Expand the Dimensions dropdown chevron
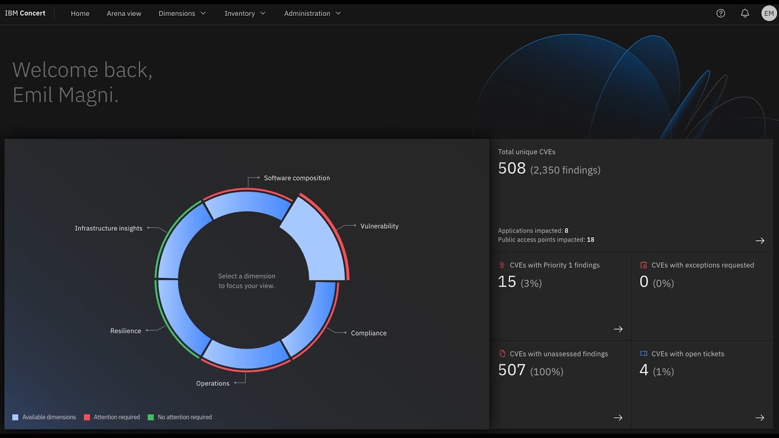779x438 pixels. 203,13
